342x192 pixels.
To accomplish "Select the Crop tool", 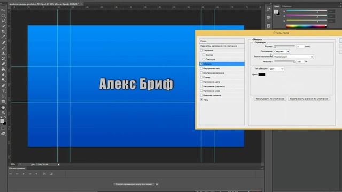I will pyautogui.click(x=3, y=32).
